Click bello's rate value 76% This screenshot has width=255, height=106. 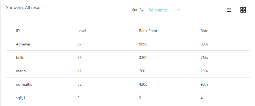coord(204,58)
